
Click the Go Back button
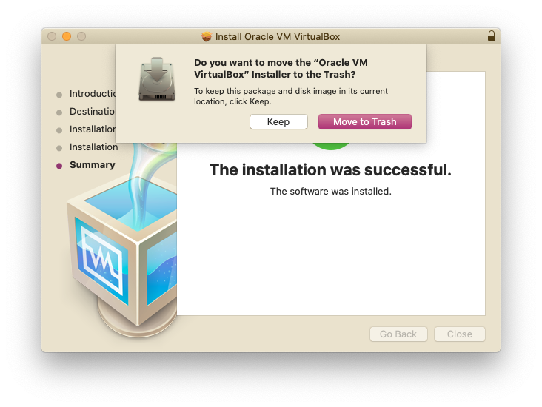pyautogui.click(x=398, y=334)
